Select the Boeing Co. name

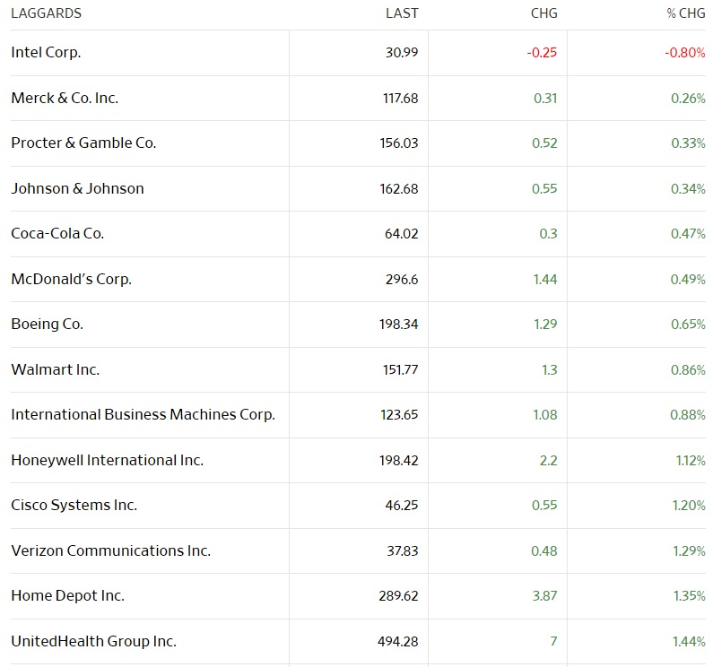(48, 324)
